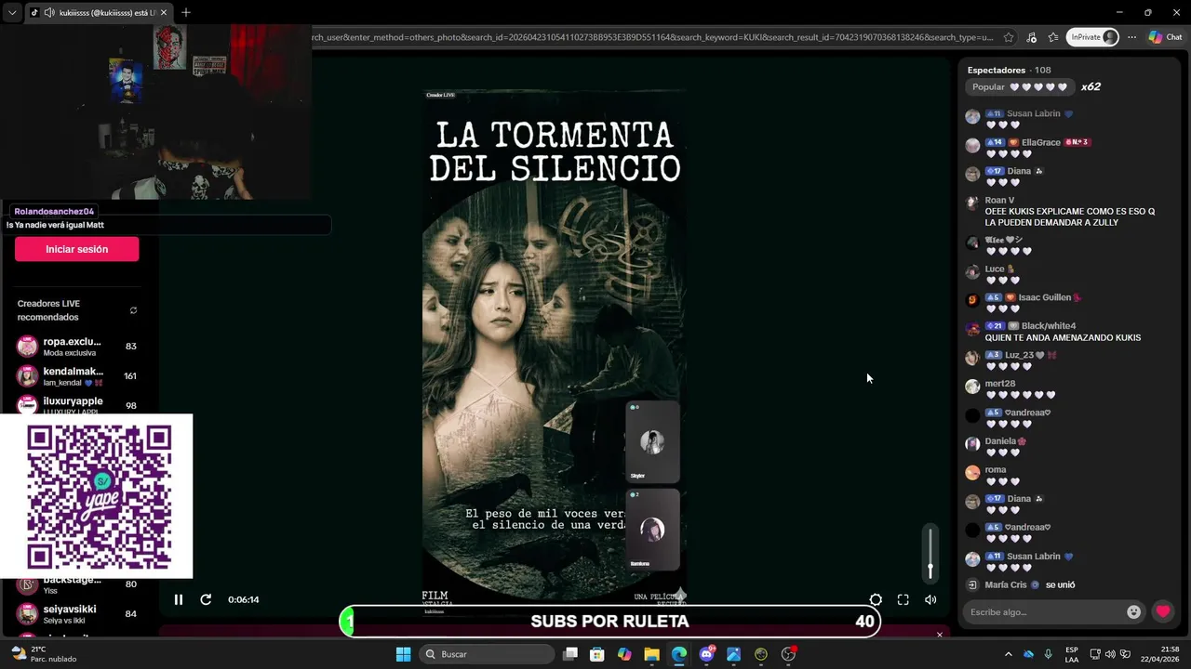This screenshot has height=669, width=1191.
Task: Click EllaGrace's username in chat
Action: [x=1041, y=142]
